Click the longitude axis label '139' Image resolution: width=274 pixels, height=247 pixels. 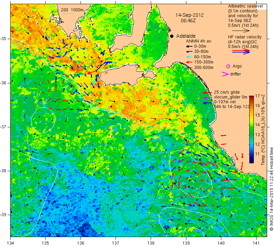186,243
